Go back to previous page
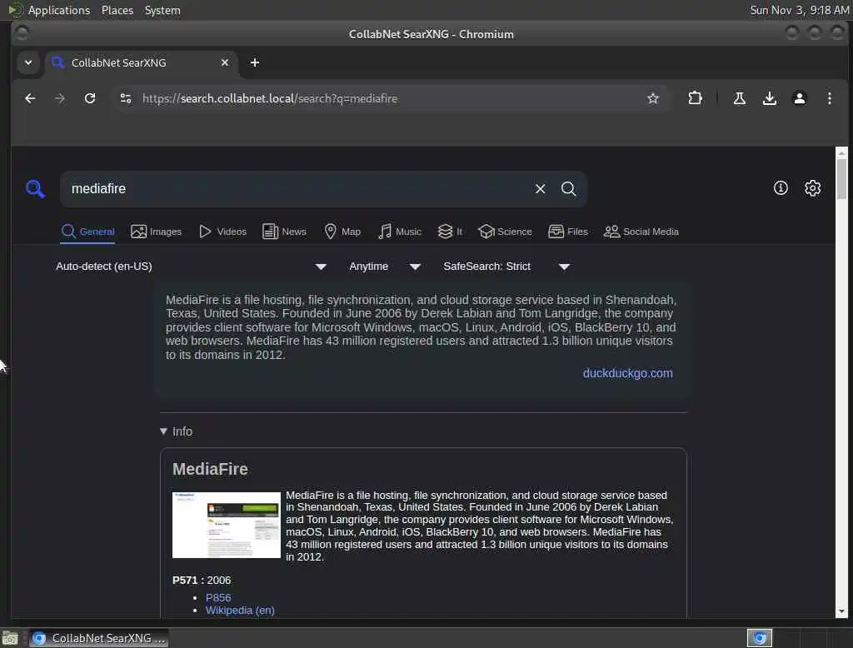This screenshot has width=853, height=648. pos(31,98)
